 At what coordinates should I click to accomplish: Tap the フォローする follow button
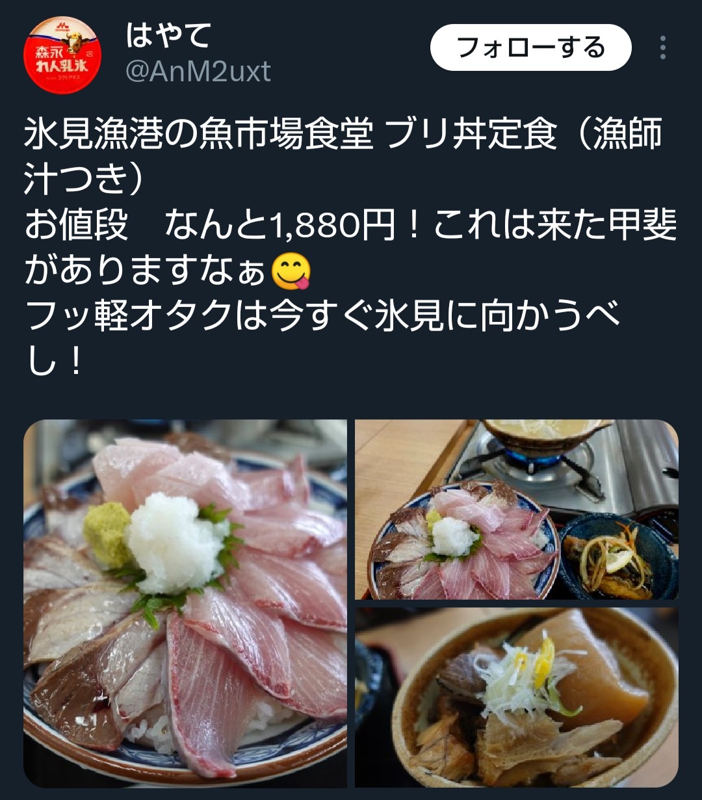point(530,47)
